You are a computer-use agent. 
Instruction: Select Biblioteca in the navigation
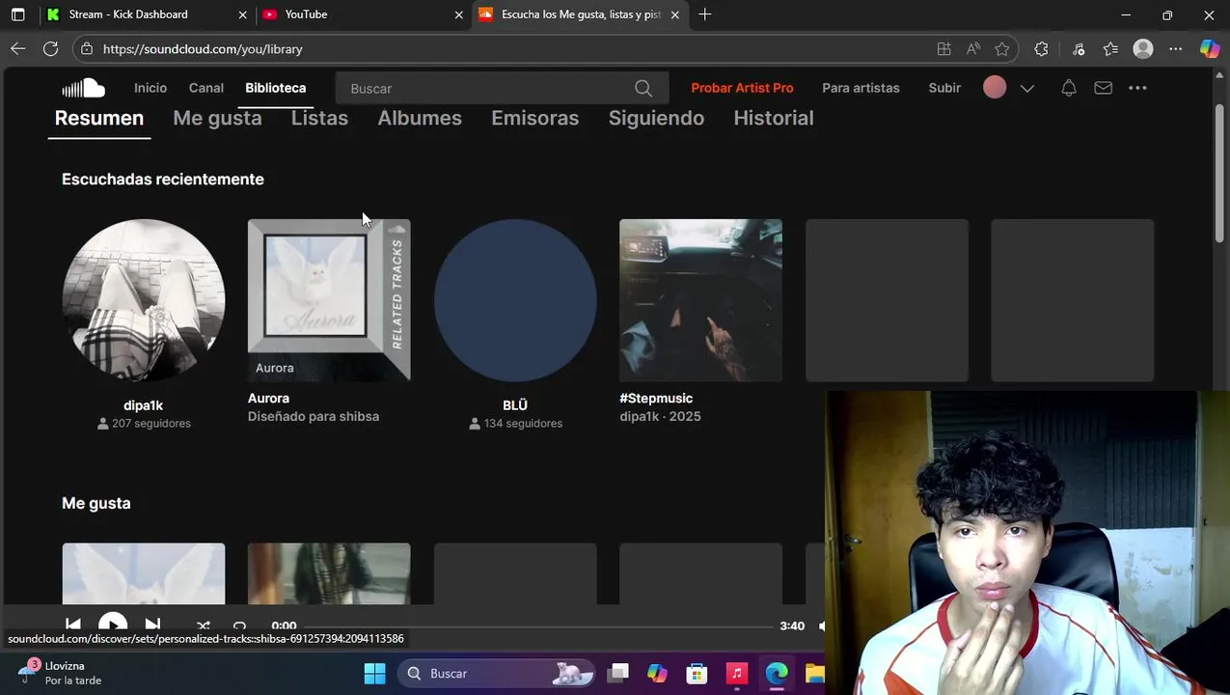(x=275, y=88)
